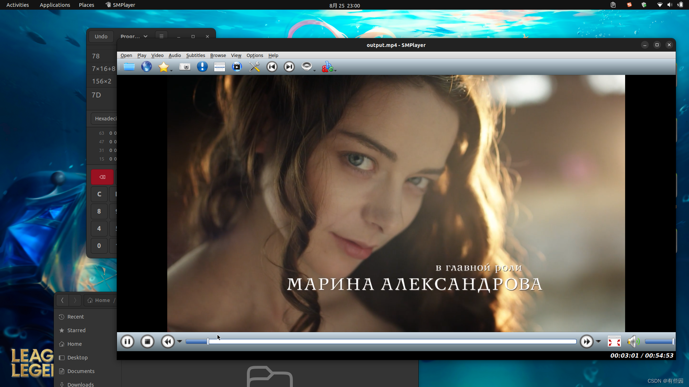Open file with the blue folder icon
689x387 pixels.
tap(129, 67)
